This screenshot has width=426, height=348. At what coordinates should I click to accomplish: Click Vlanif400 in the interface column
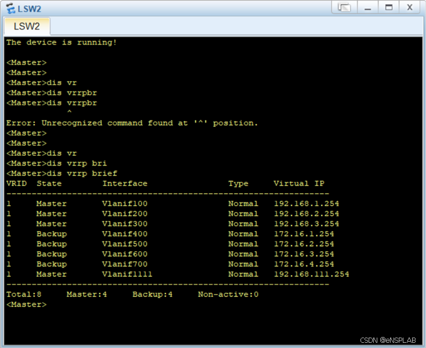125,234
